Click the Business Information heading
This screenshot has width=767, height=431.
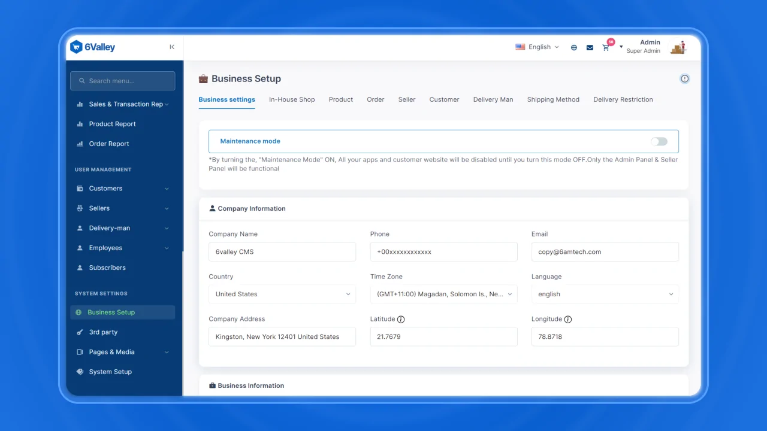point(251,386)
